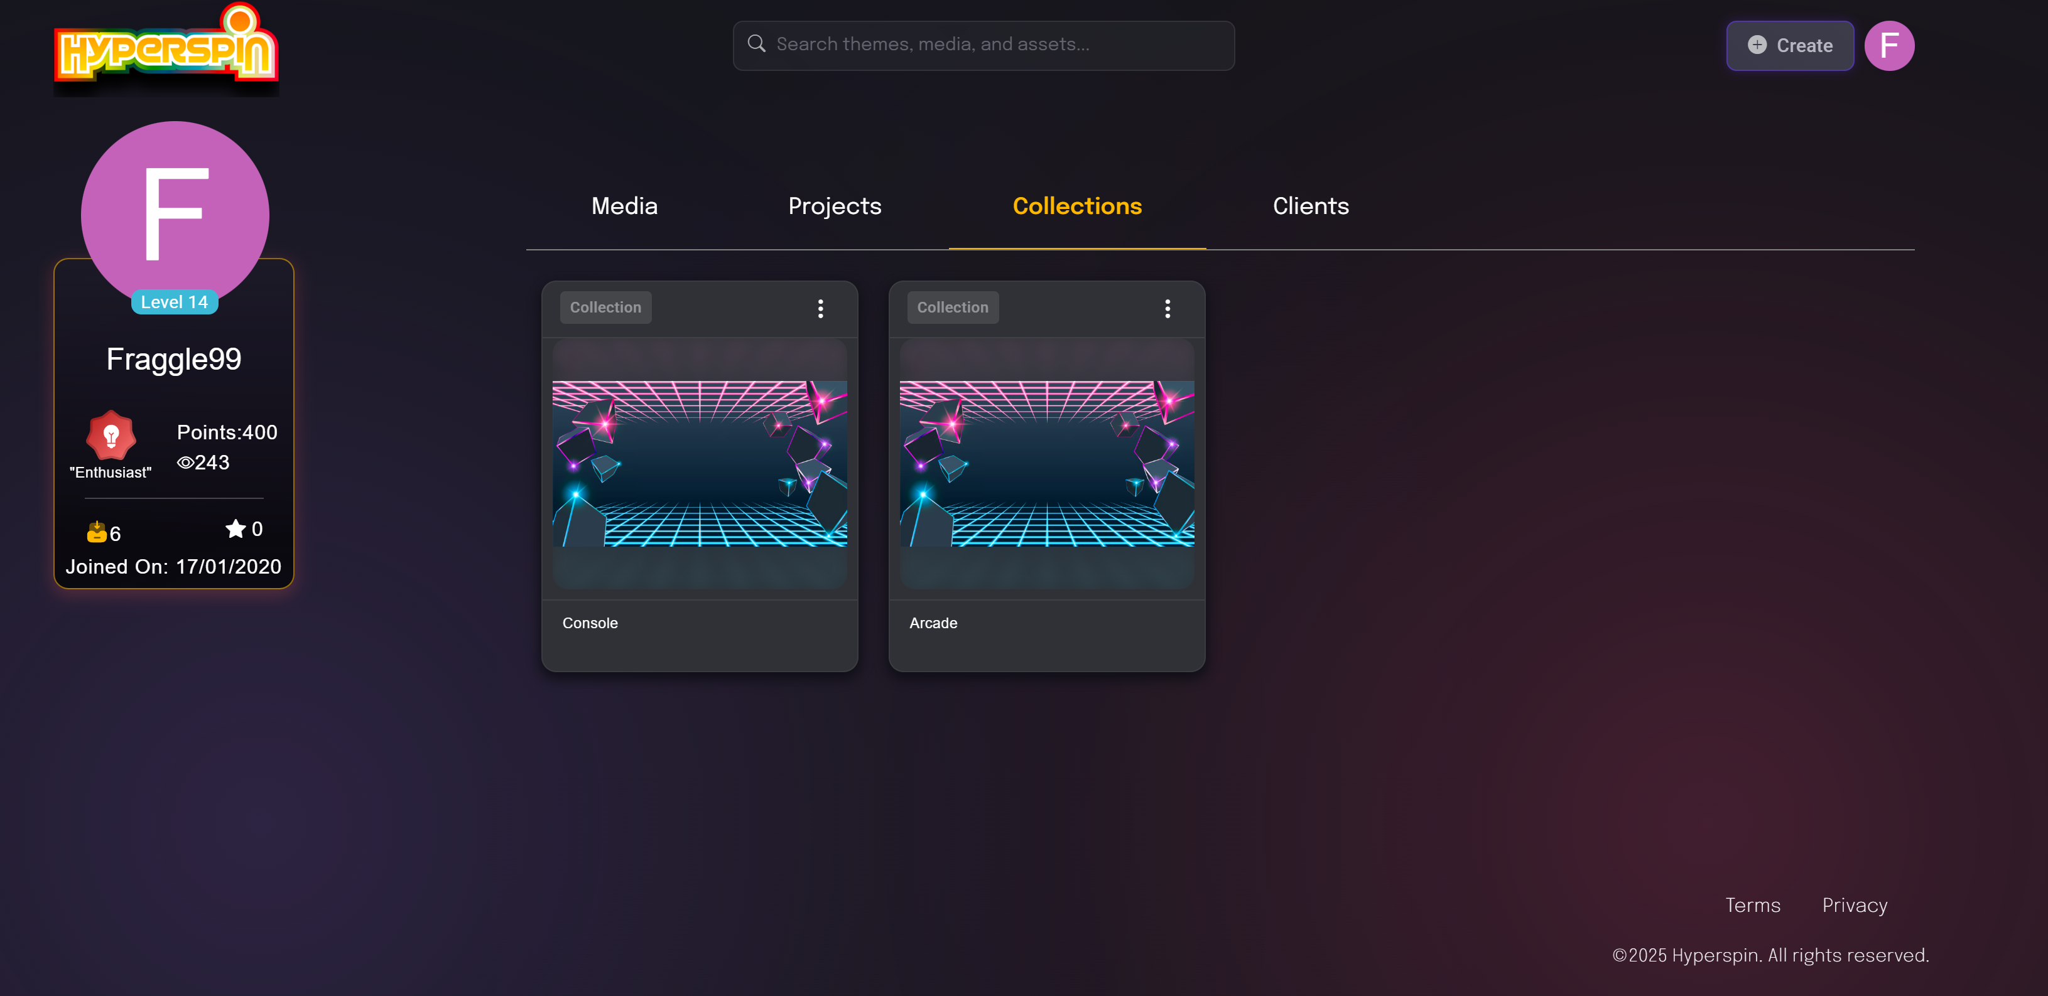Open the Clients tab
This screenshot has width=2048, height=996.
pos(1310,206)
